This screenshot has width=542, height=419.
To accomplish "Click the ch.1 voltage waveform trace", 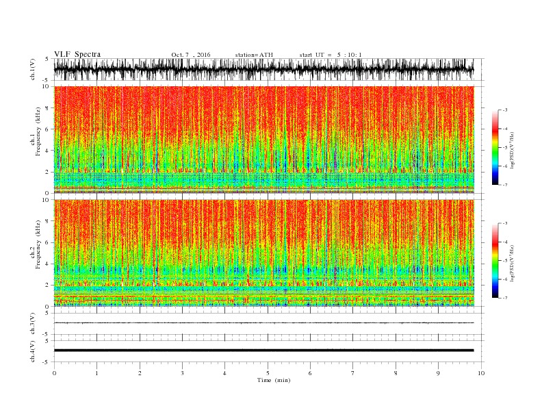I will tap(263, 69).
